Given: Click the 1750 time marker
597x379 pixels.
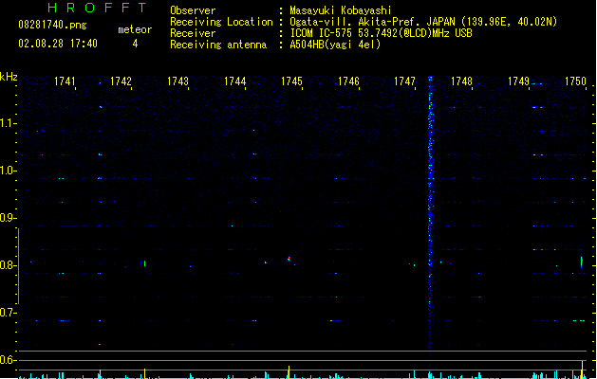Looking at the screenshot, I should click(x=575, y=81).
